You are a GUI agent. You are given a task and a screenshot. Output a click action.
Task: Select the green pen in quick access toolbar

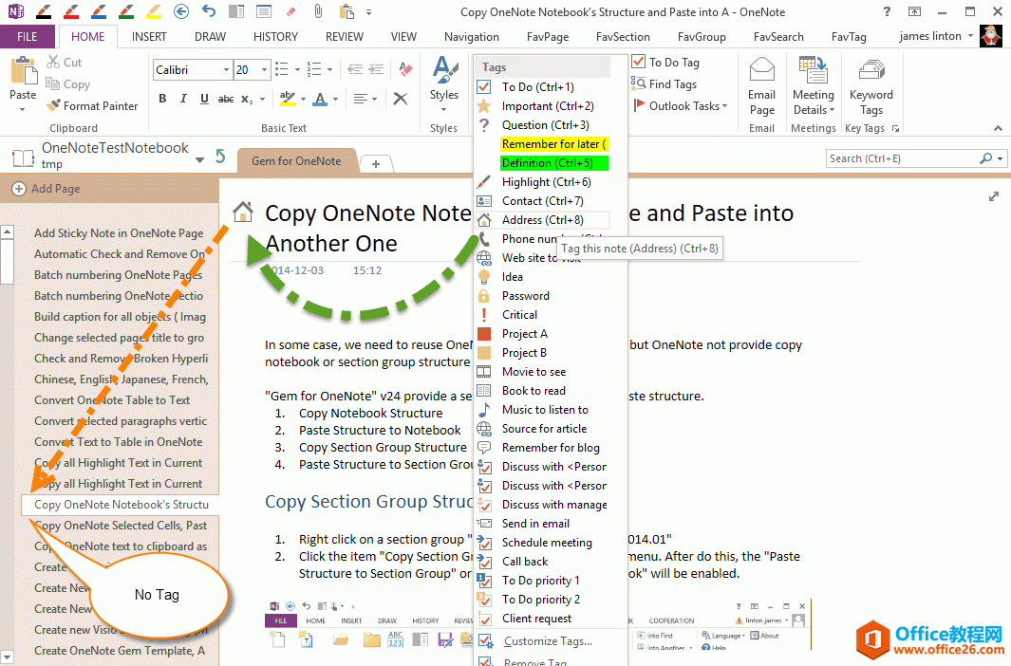click(126, 11)
